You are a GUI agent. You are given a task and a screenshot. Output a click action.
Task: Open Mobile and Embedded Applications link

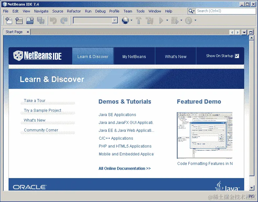pyautogui.click(x=126, y=154)
